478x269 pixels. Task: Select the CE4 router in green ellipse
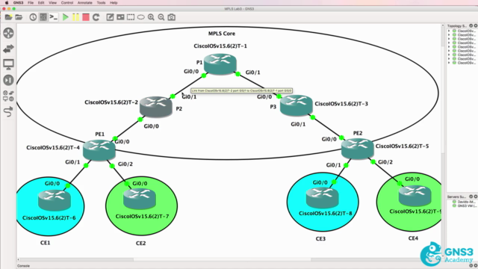pos(415,196)
